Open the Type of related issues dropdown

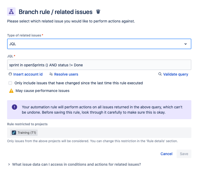pos(99,44)
